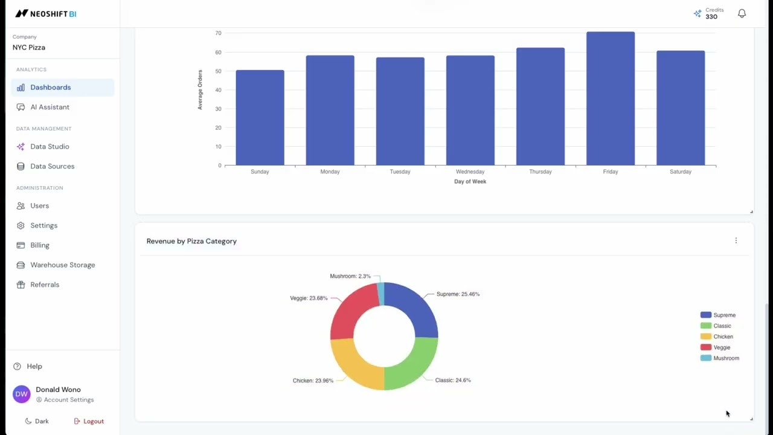Viewport: 773px width, 435px height.
Task: Toggle Supreme series in pie legend
Action: [x=718, y=315]
